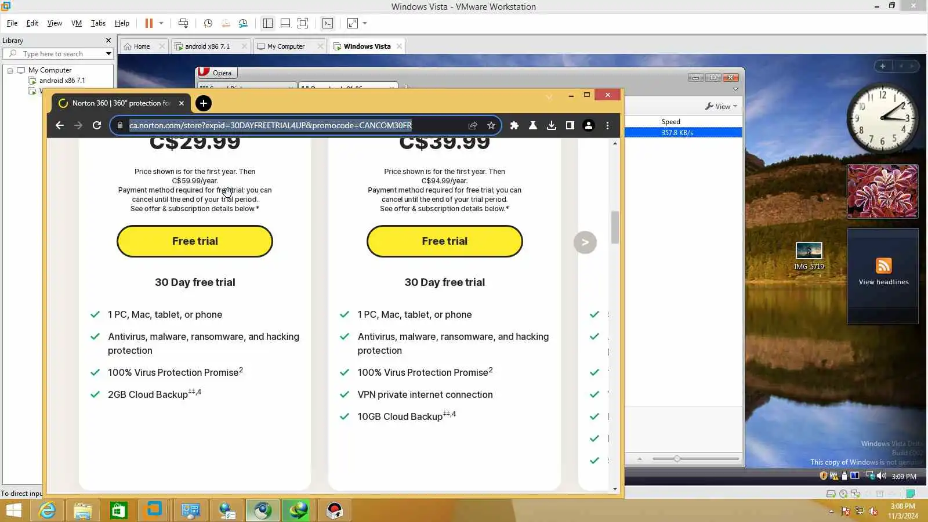The height and width of the screenshot is (522, 928).
Task: Click the analog clock gadget
Action: click(x=882, y=118)
